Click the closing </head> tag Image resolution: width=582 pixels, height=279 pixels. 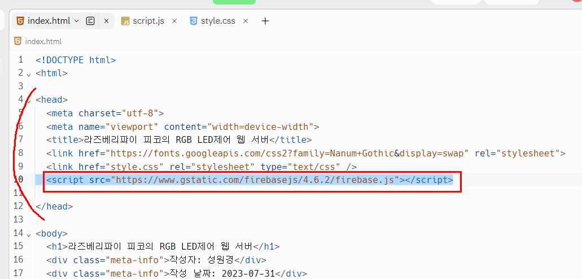[x=54, y=207]
